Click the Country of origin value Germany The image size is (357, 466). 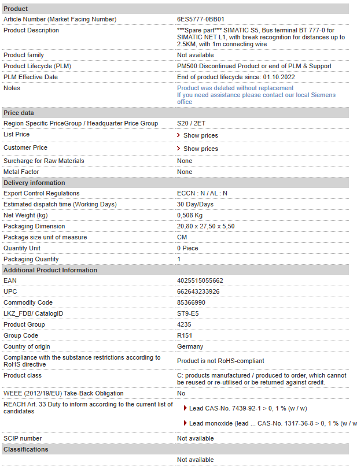[x=190, y=346]
